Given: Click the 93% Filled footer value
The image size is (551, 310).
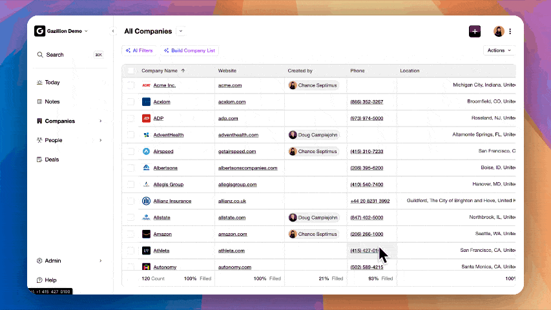Looking at the screenshot, I should tap(380, 279).
